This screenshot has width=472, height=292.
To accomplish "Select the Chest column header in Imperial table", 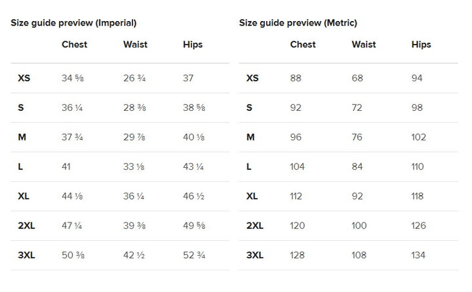I will pyautogui.click(x=74, y=45).
